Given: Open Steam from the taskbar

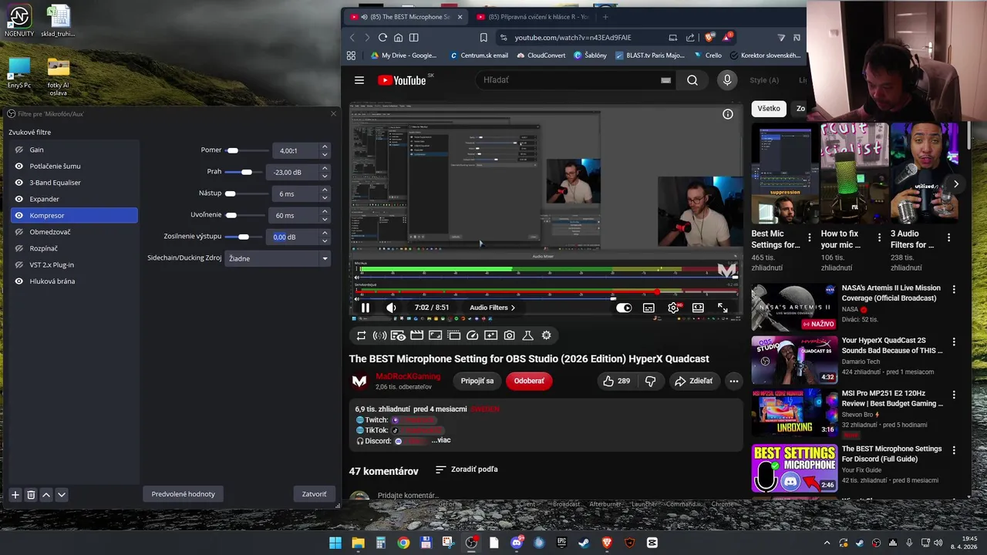Looking at the screenshot, I should point(584,543).
